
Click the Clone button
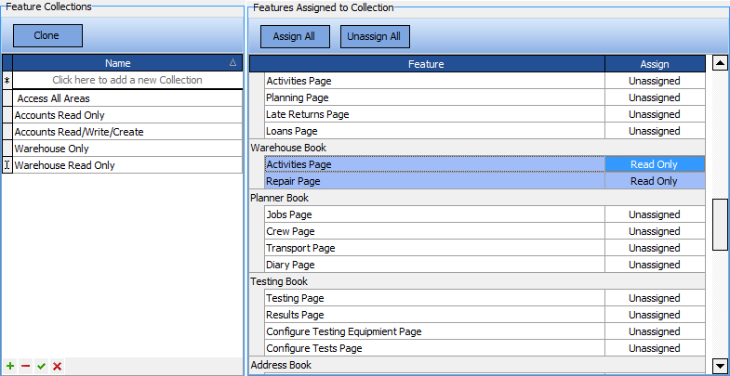coord(47,35)
